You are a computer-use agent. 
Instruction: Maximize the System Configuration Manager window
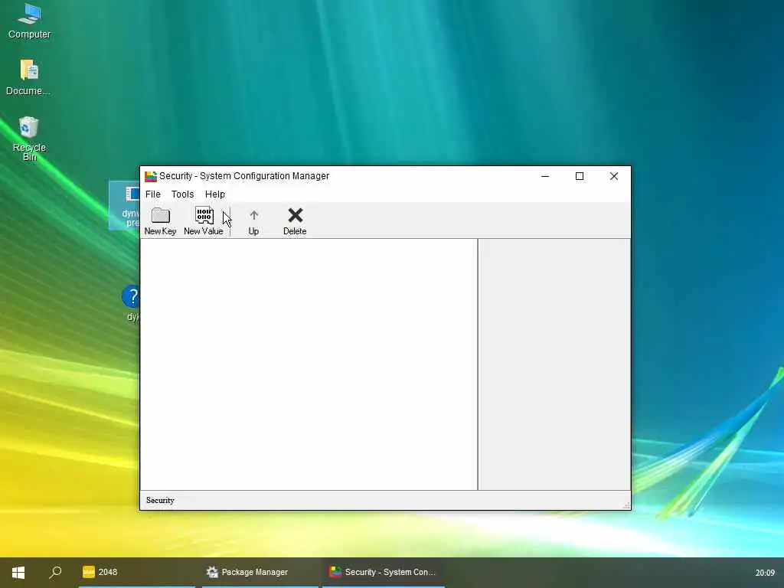580,176
